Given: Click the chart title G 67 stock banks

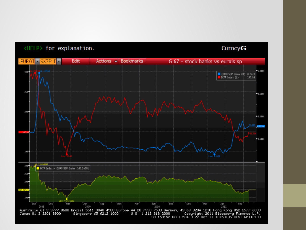Looking at the screenshot, I should [205, 61].
